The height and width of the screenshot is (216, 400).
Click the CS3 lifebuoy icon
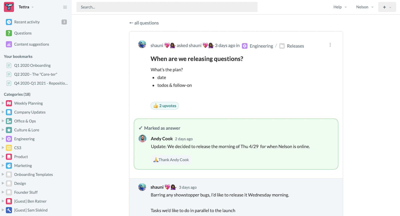point(9,148)
